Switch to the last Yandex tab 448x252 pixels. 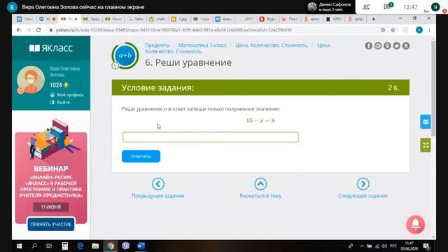(356, 19)
